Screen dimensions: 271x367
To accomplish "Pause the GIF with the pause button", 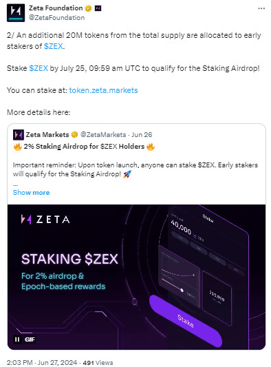I will [17, 339].
